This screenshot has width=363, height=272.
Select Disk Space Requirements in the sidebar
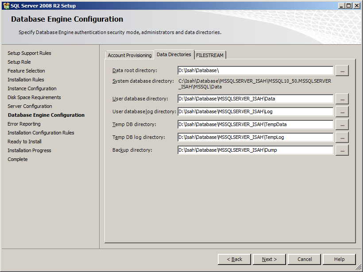tap(34, 97)
